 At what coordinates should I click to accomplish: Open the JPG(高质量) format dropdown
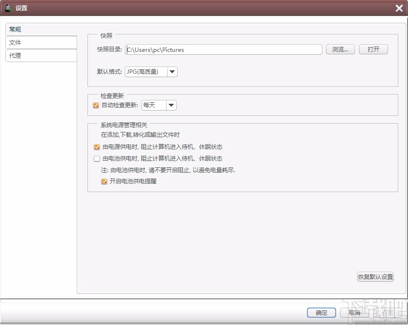pos(151,71)
